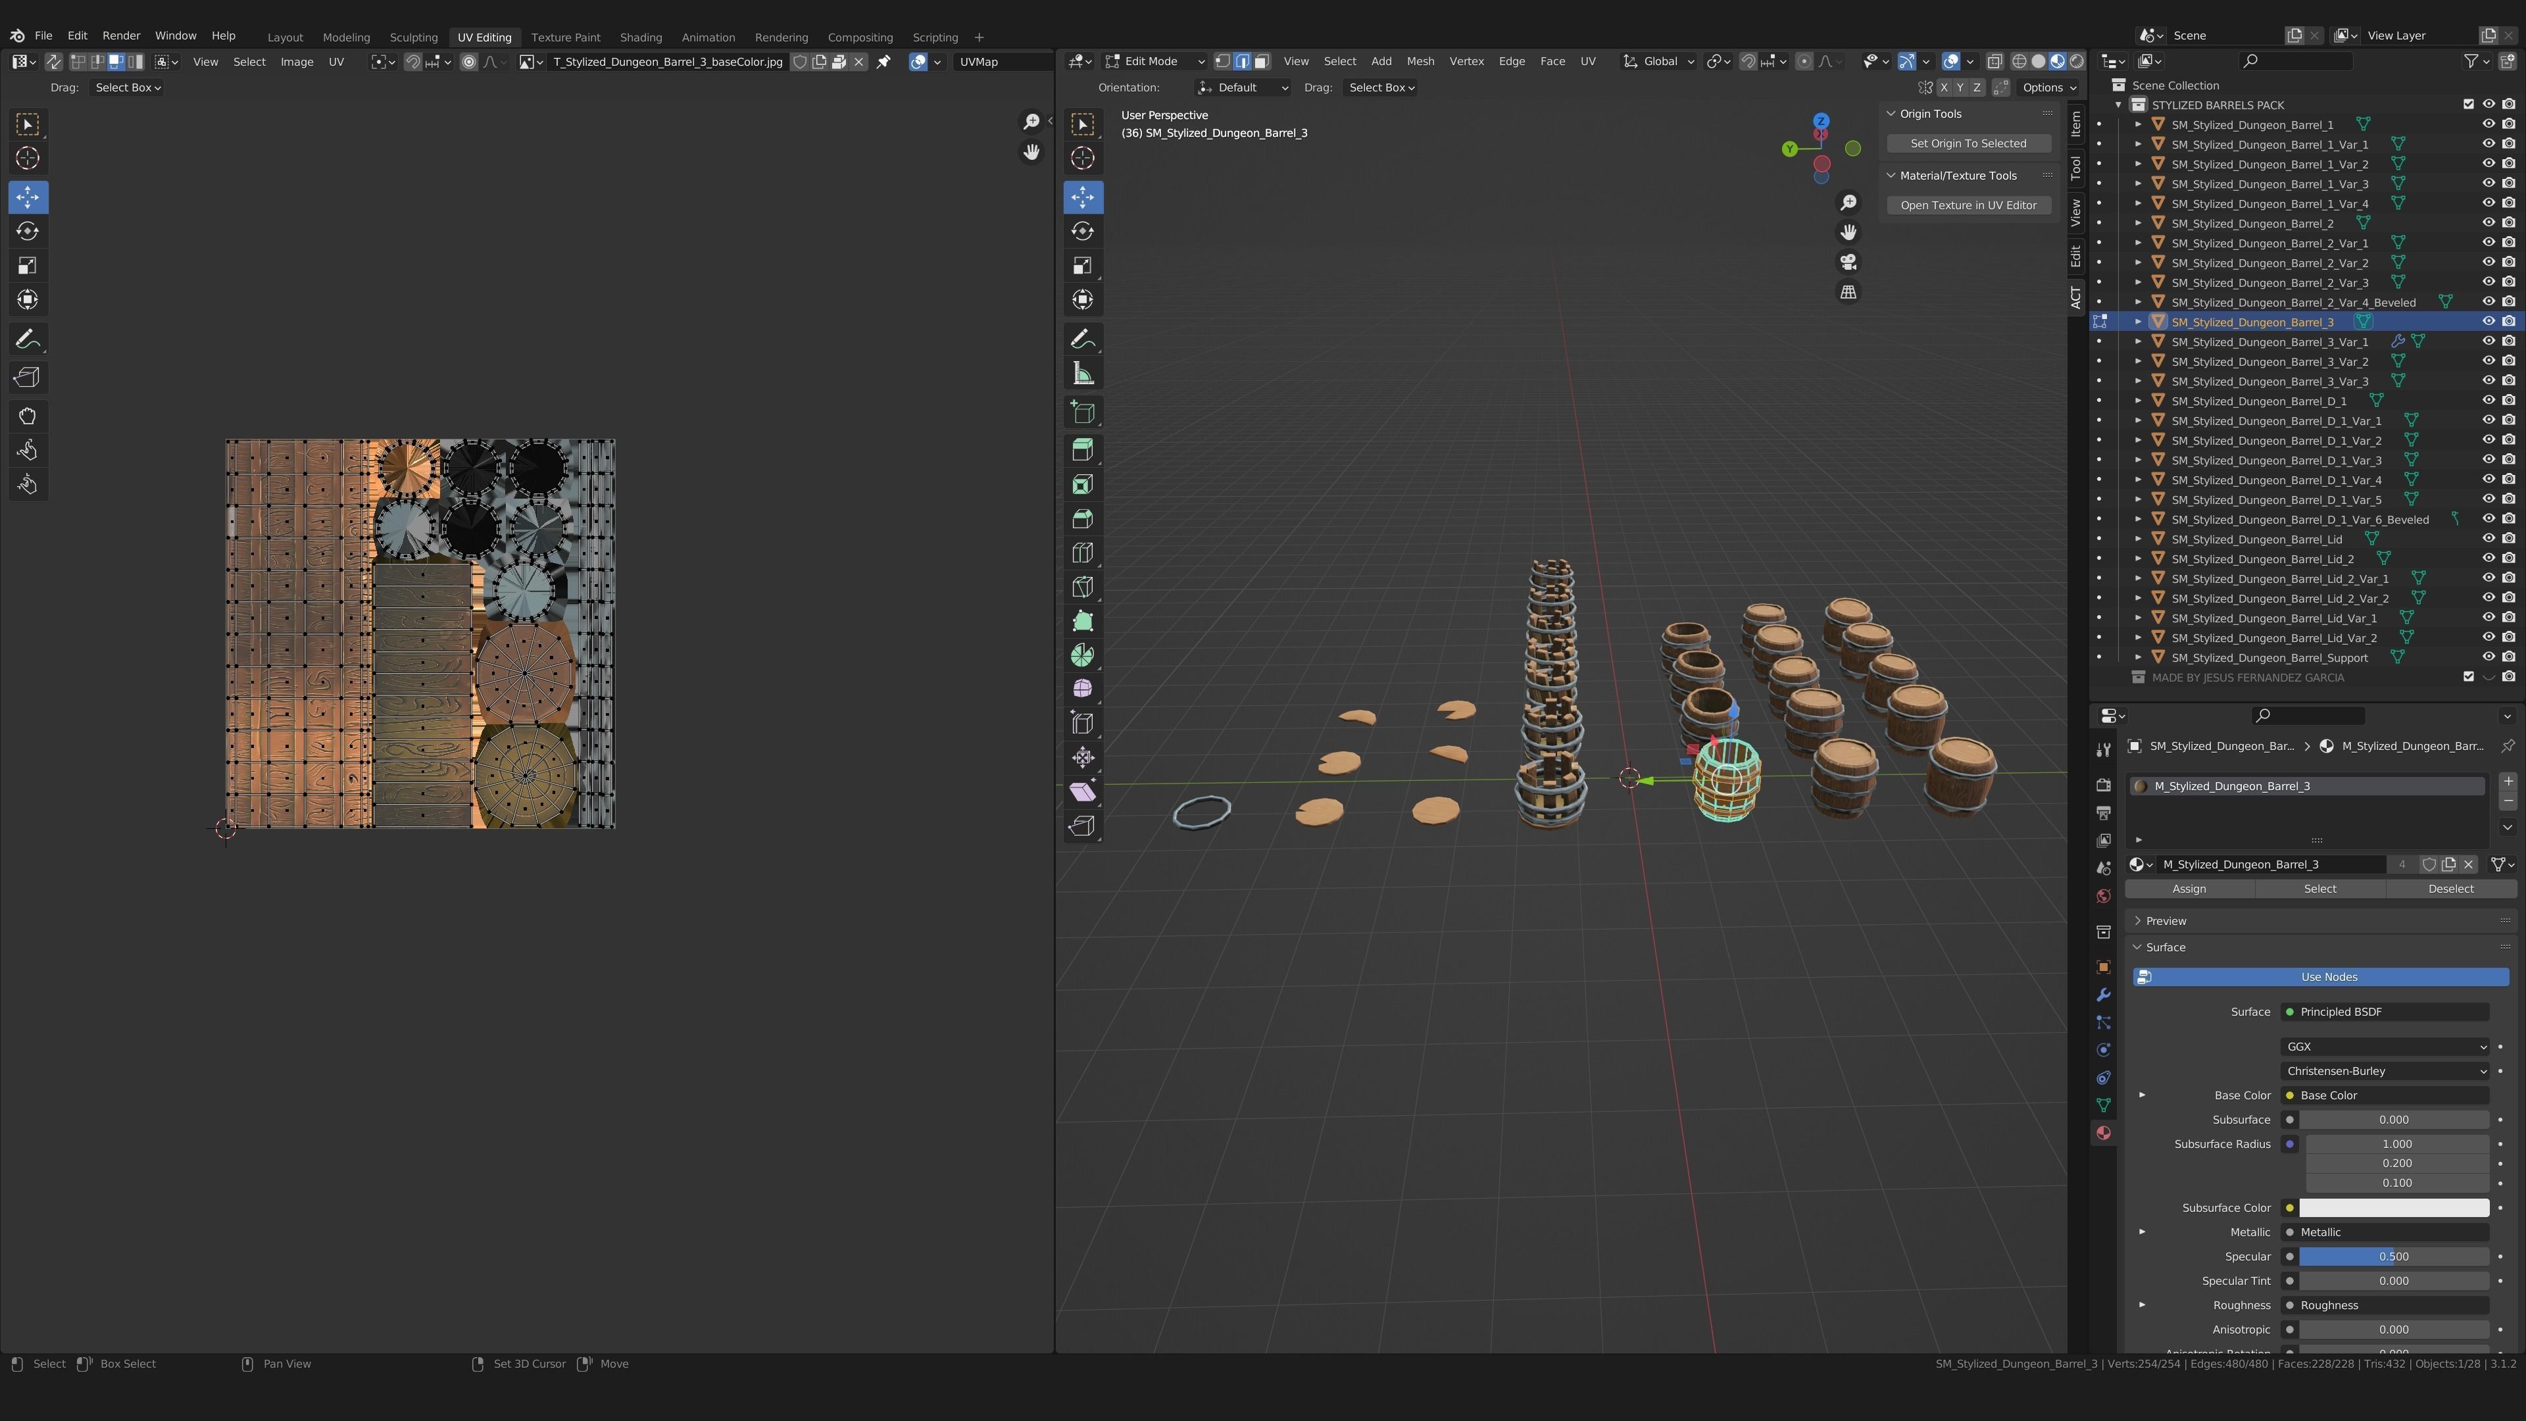Select the Extrude Region tool
The height and width of the screenshot is (1421, 2526).
point(1083,450)
